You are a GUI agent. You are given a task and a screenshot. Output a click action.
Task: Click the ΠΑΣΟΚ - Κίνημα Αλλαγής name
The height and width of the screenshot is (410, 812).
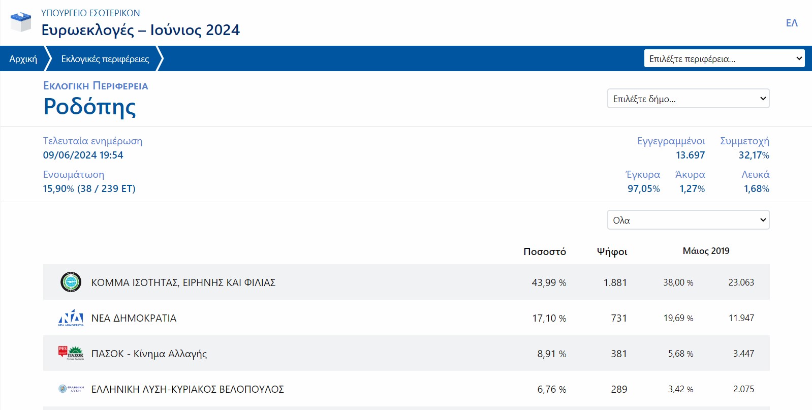tap(149, 354)
